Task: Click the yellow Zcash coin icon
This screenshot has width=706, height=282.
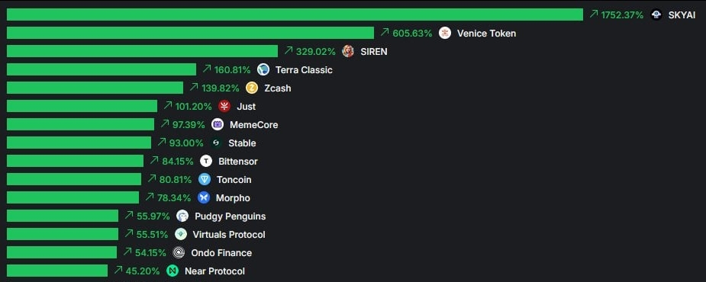Action: pos(252,88)
